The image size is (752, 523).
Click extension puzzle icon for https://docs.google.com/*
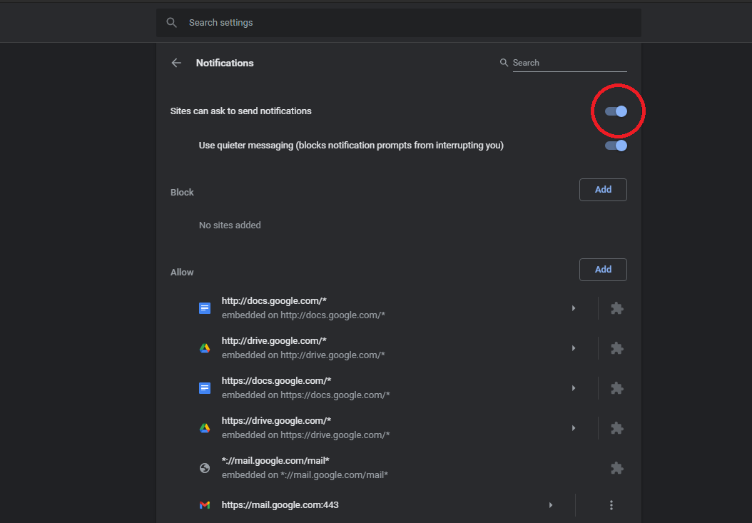coord(617,387)
